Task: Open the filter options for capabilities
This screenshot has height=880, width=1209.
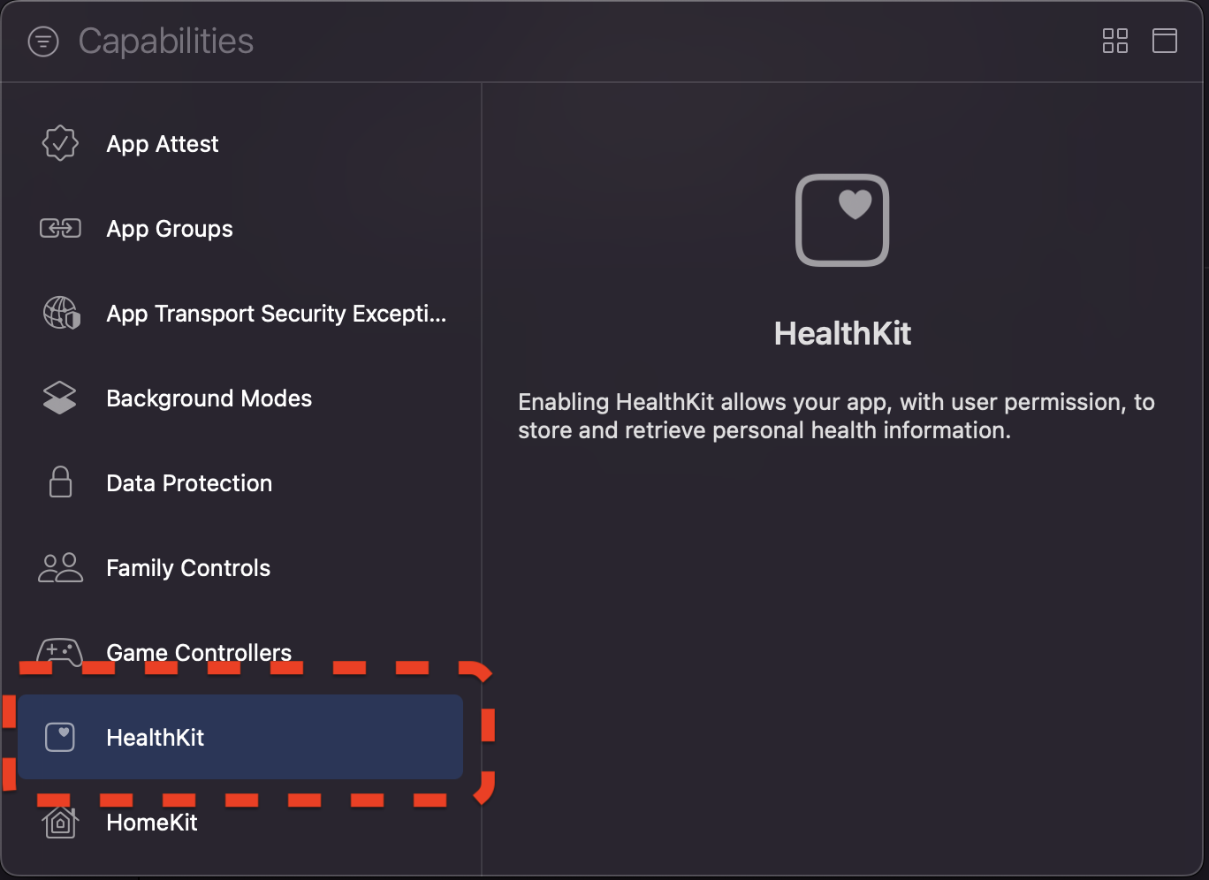Action: 42,41
